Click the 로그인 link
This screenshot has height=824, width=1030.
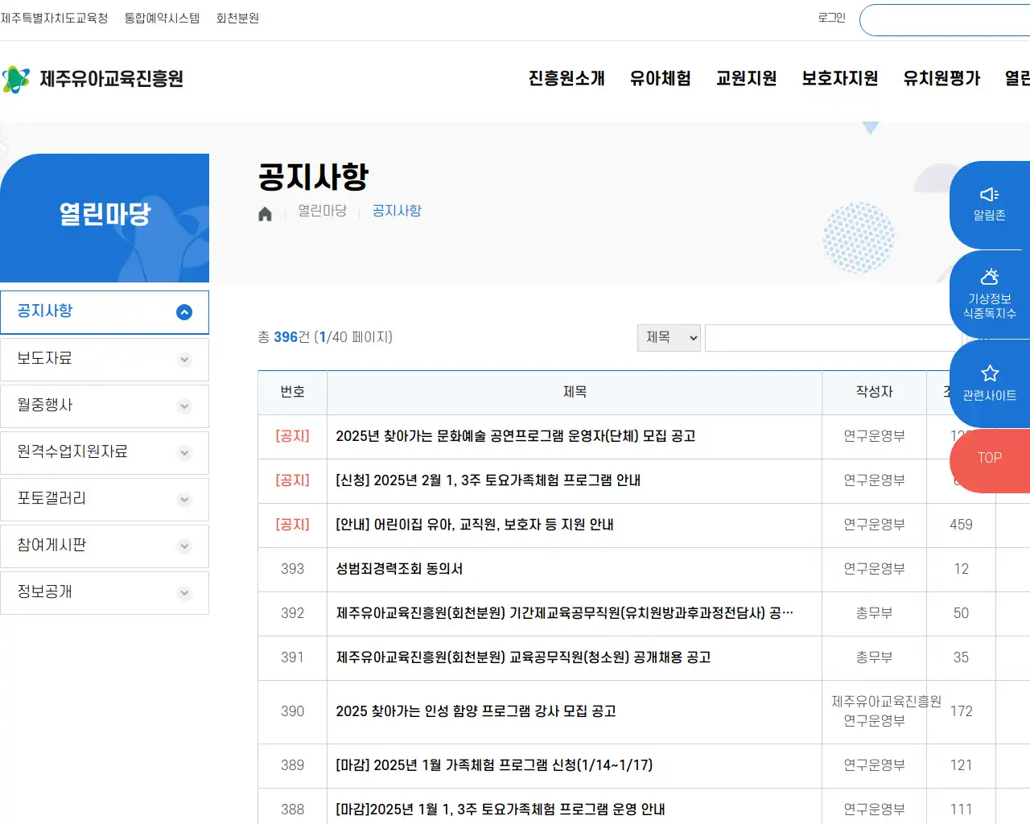[x=831, y=18]
